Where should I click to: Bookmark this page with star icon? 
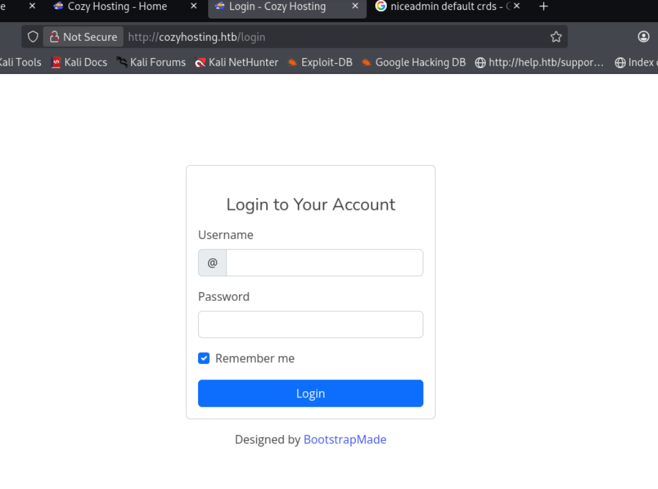(556, 37)
